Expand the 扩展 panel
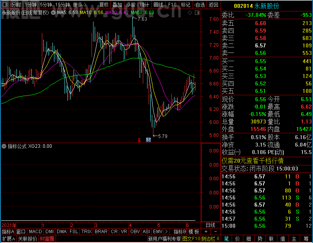Screen dimensions: 313x243 click(x=8, y=239)
